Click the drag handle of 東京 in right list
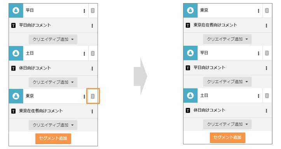The width and height of the screenshot is (281, 149). click(x=267, y=10)
